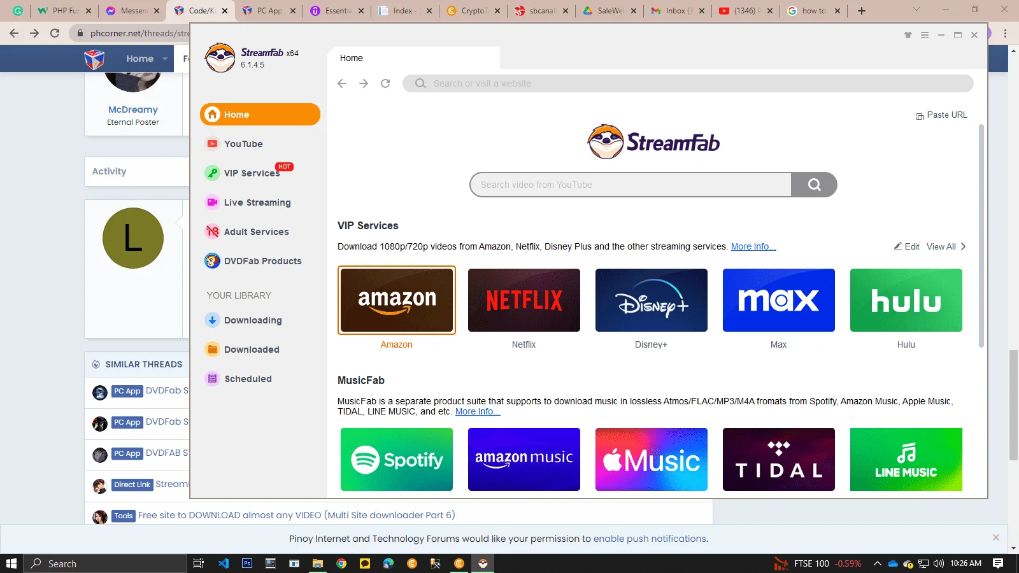Switch to the CryptoT Chrome tab
Viewport: 1019px width, 573px height.
point(474,11)
